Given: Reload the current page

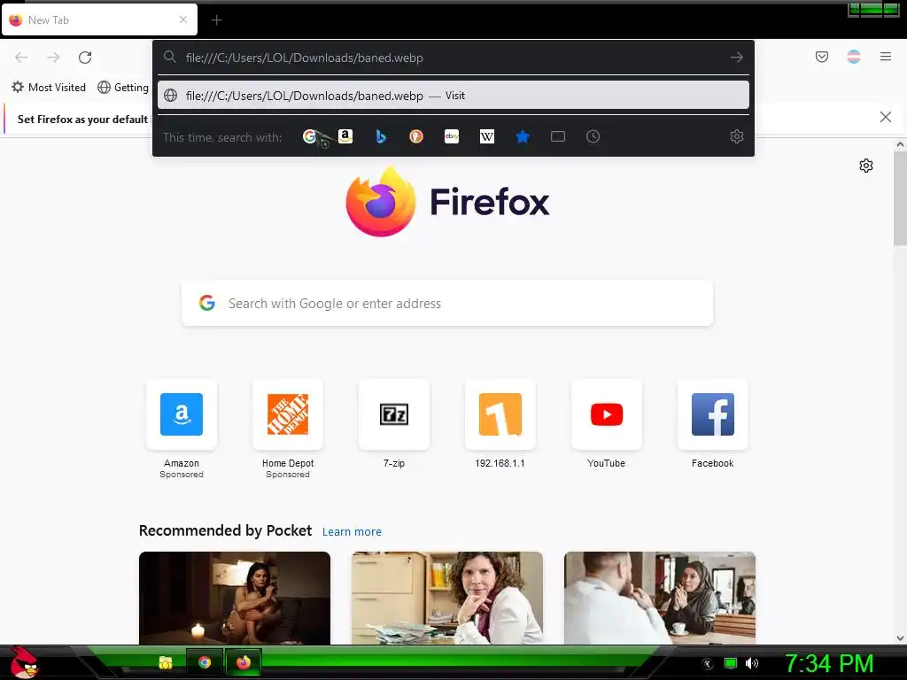Looking at the screenshot, I should click(85, 58).
